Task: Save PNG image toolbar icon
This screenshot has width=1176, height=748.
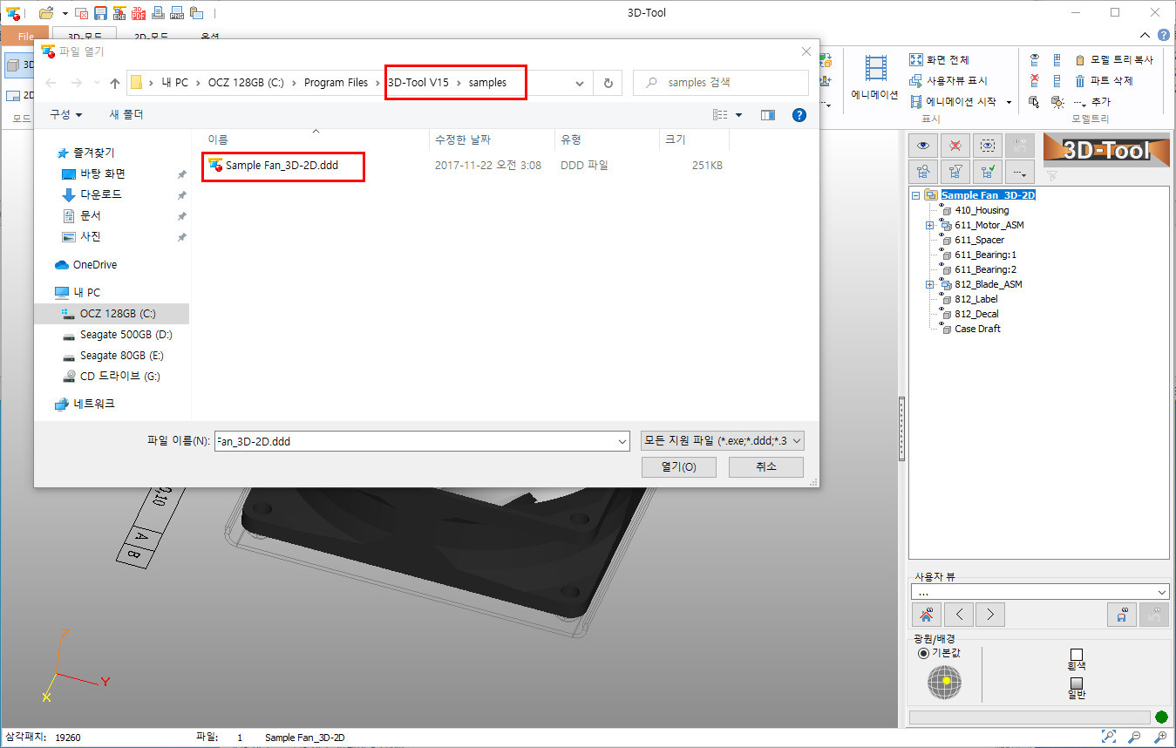Action: point(177,13)
